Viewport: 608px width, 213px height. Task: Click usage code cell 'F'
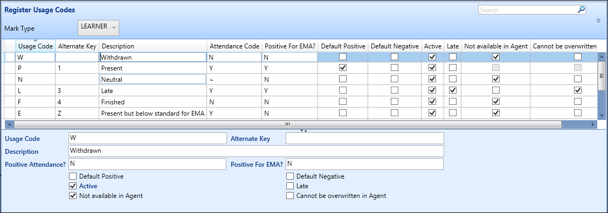[35, 102]
